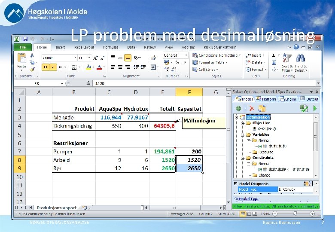
Task: Click the Save icon in quick access toolbar
Action: pyautogui.click(x=25, y=39)
